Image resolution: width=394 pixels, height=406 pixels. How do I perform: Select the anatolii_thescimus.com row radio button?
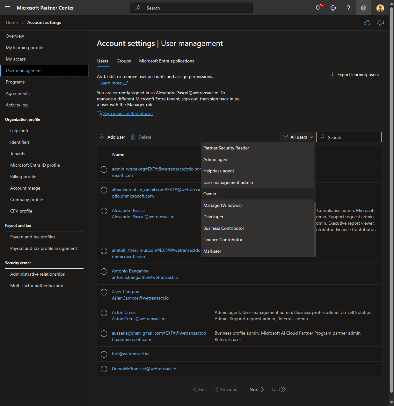[104, 251]
